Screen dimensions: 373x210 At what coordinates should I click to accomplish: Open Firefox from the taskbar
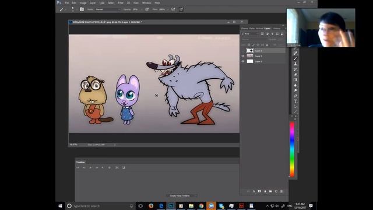click(x=151, y=206)
